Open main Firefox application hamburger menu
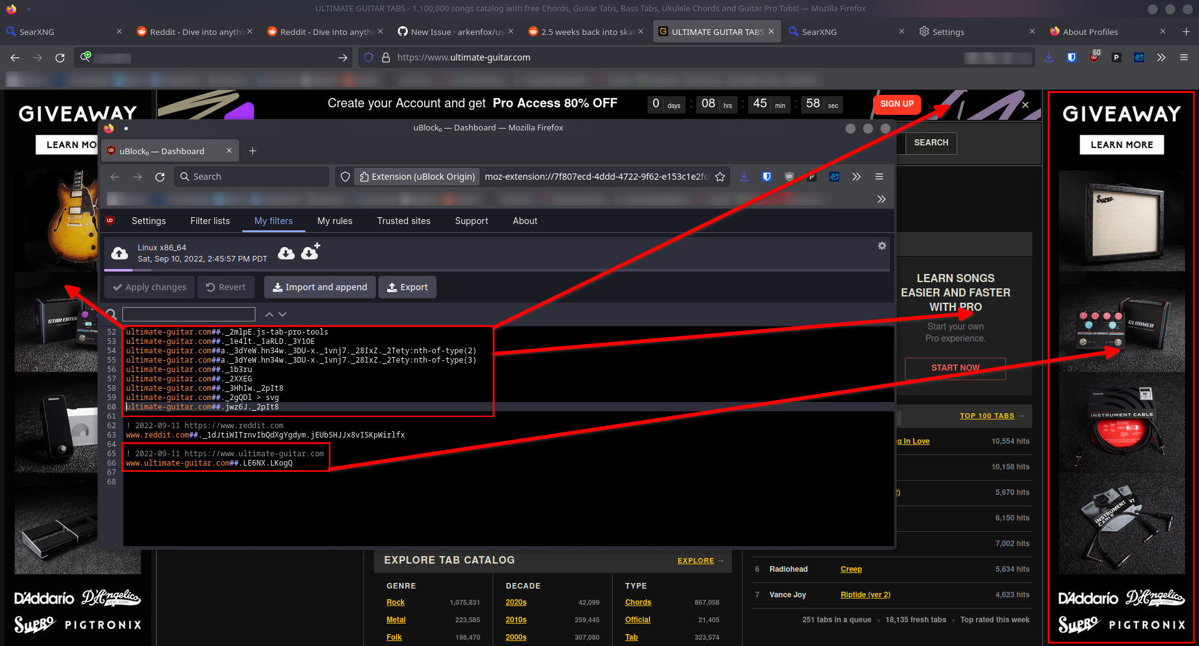 [1184, 57]
